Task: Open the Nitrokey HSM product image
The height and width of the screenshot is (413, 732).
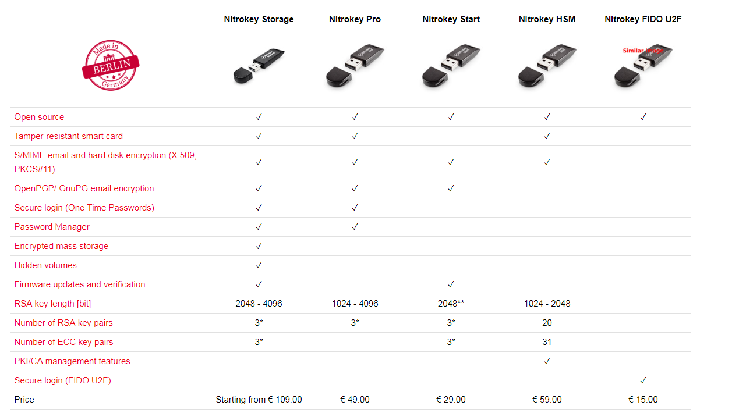Action: (547, 66)
